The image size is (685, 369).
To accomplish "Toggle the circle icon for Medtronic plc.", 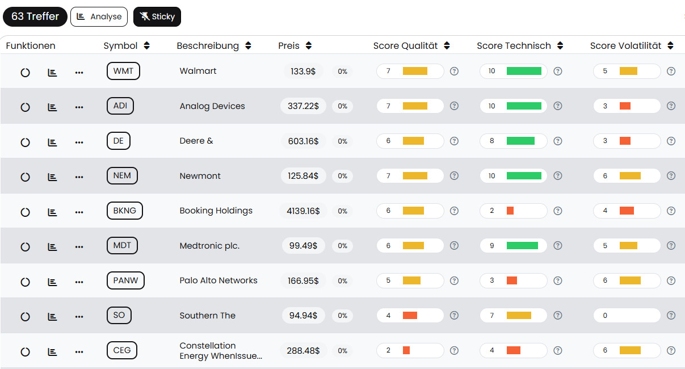I will [x=25, y=247].
